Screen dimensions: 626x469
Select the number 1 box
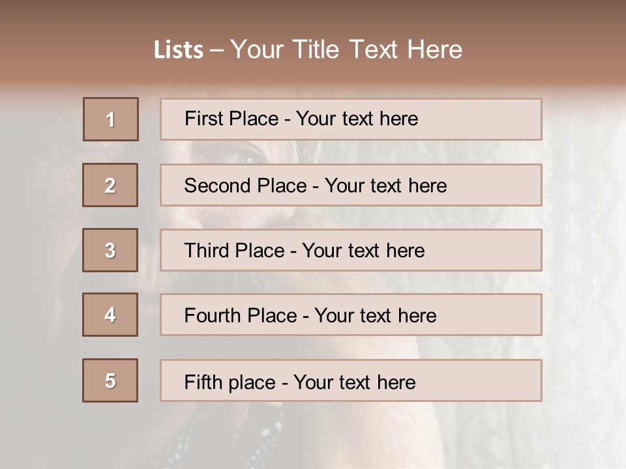[x=111, y=119]
